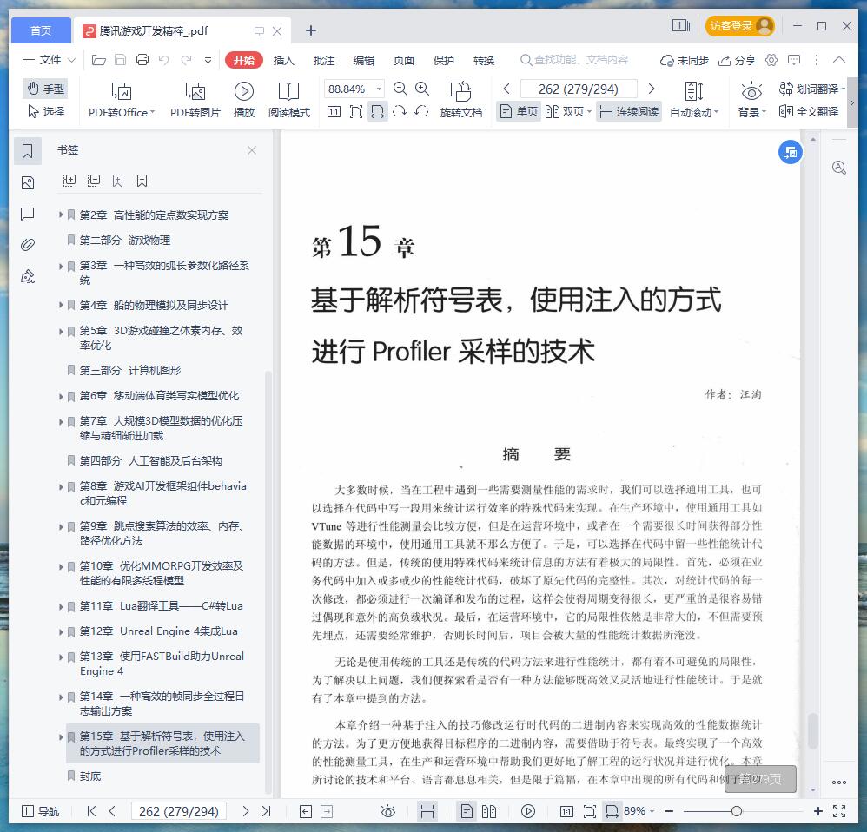The height and width of the screenshot is (832, 867).
Task: Rotate the document (旋转文档)
Action: (461, 99)
